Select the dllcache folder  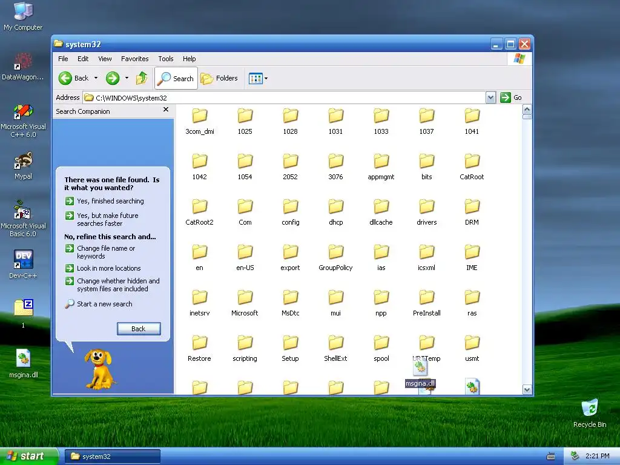381,213
